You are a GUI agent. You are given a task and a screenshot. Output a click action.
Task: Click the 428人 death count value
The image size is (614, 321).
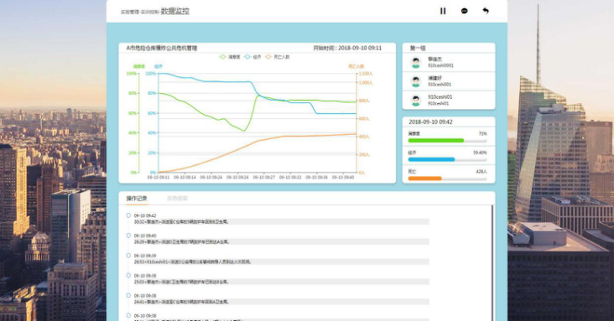(x=481, y=172)
